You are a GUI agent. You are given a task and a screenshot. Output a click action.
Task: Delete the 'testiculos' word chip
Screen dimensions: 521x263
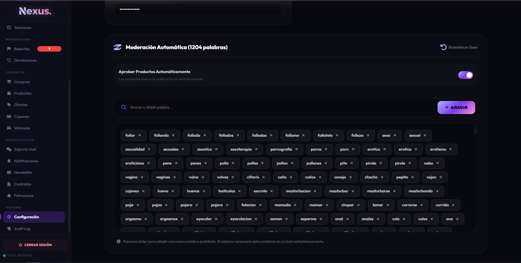(x=240, y=191)
